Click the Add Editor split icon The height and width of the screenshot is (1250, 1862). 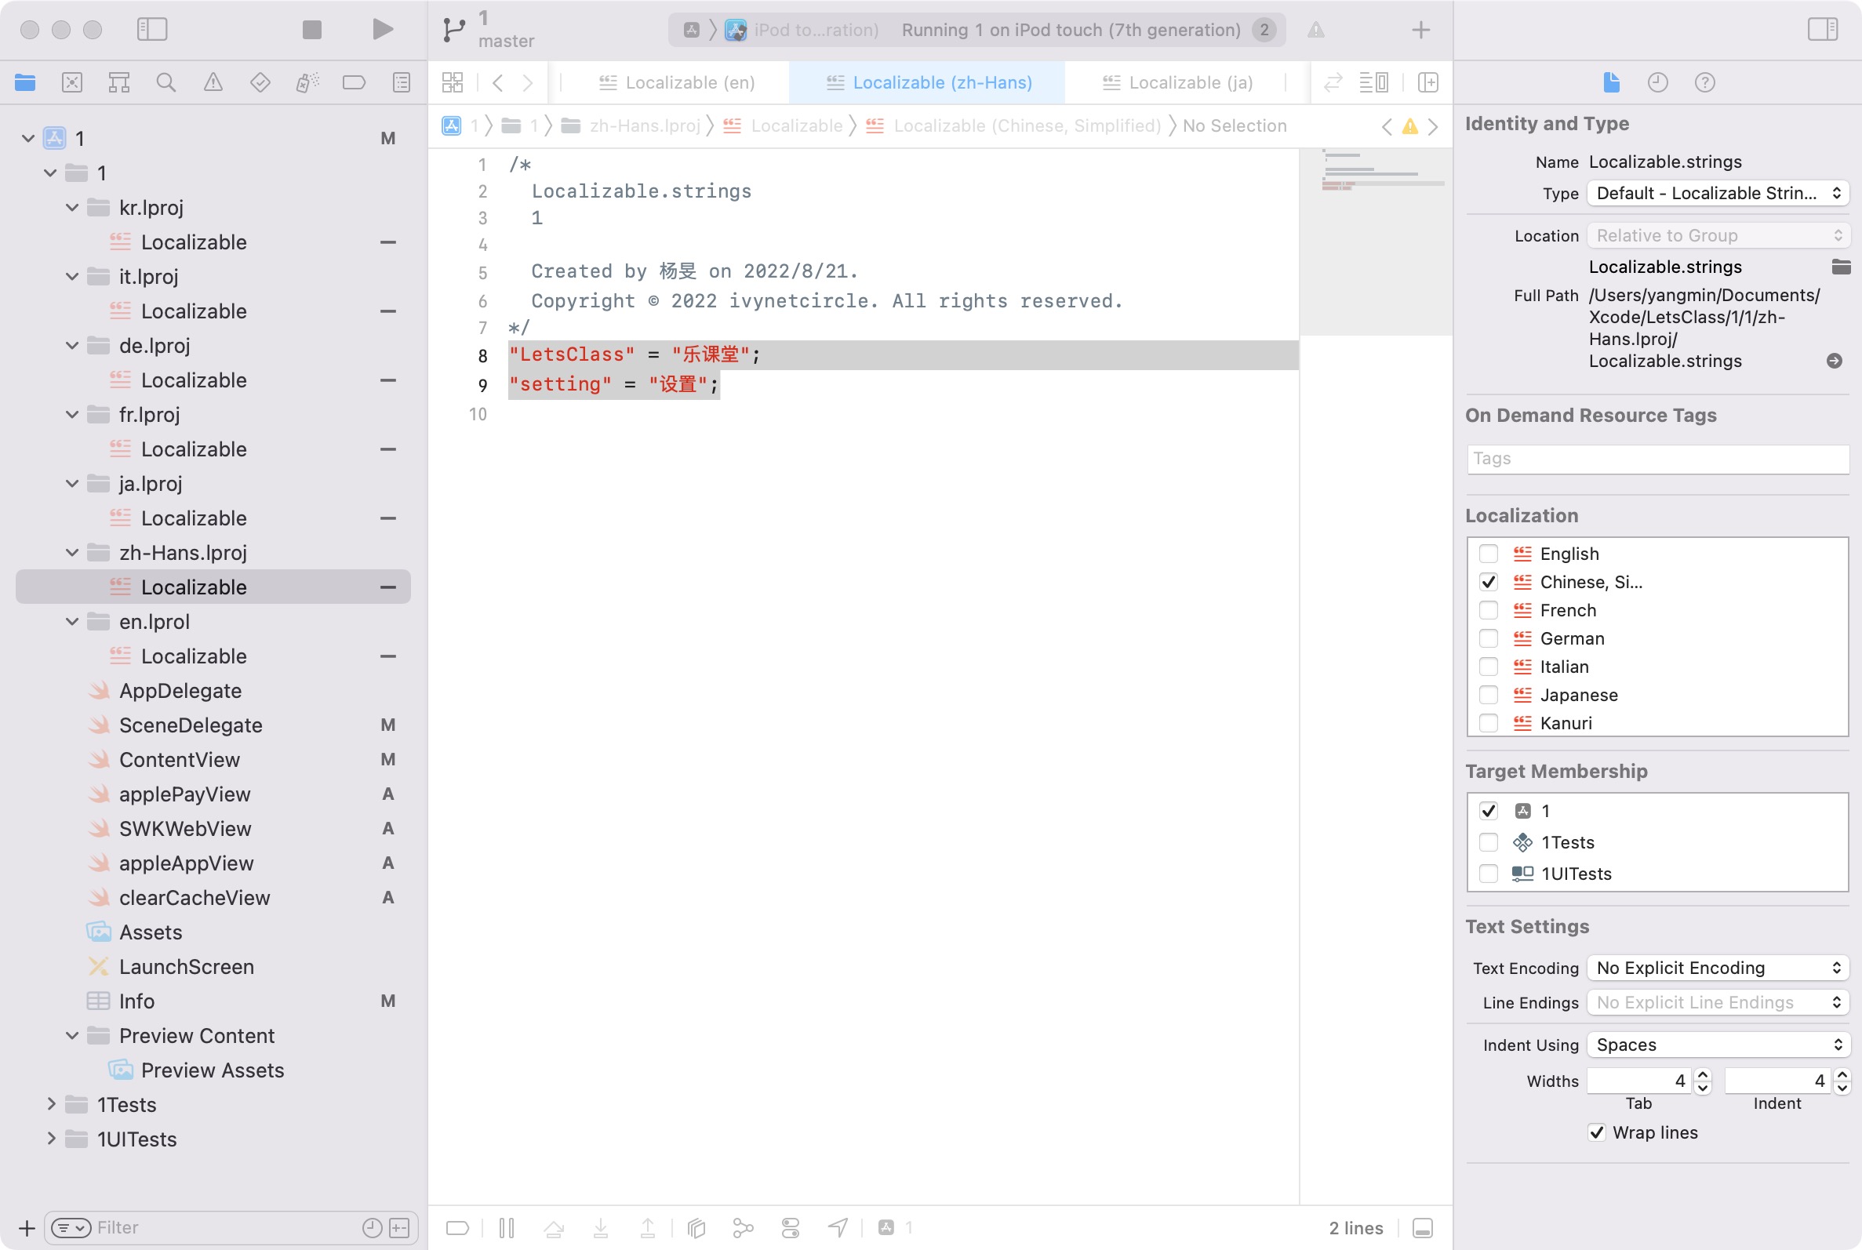[x=1428, y=82]
